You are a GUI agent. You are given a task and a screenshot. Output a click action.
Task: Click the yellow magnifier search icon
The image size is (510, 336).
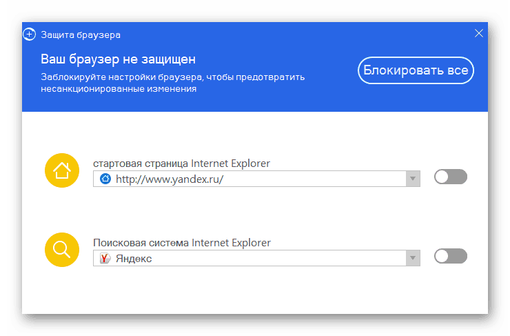62,249
